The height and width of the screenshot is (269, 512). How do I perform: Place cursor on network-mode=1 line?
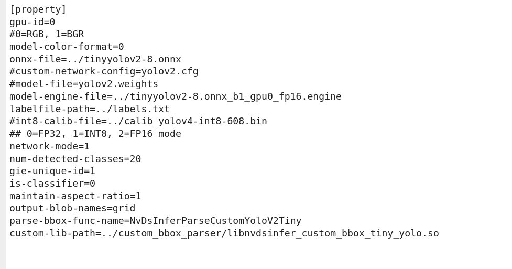pyautogui.click(x=49, y=146)
